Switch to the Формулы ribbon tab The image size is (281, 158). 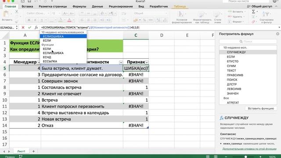click(x=79, y=7)
